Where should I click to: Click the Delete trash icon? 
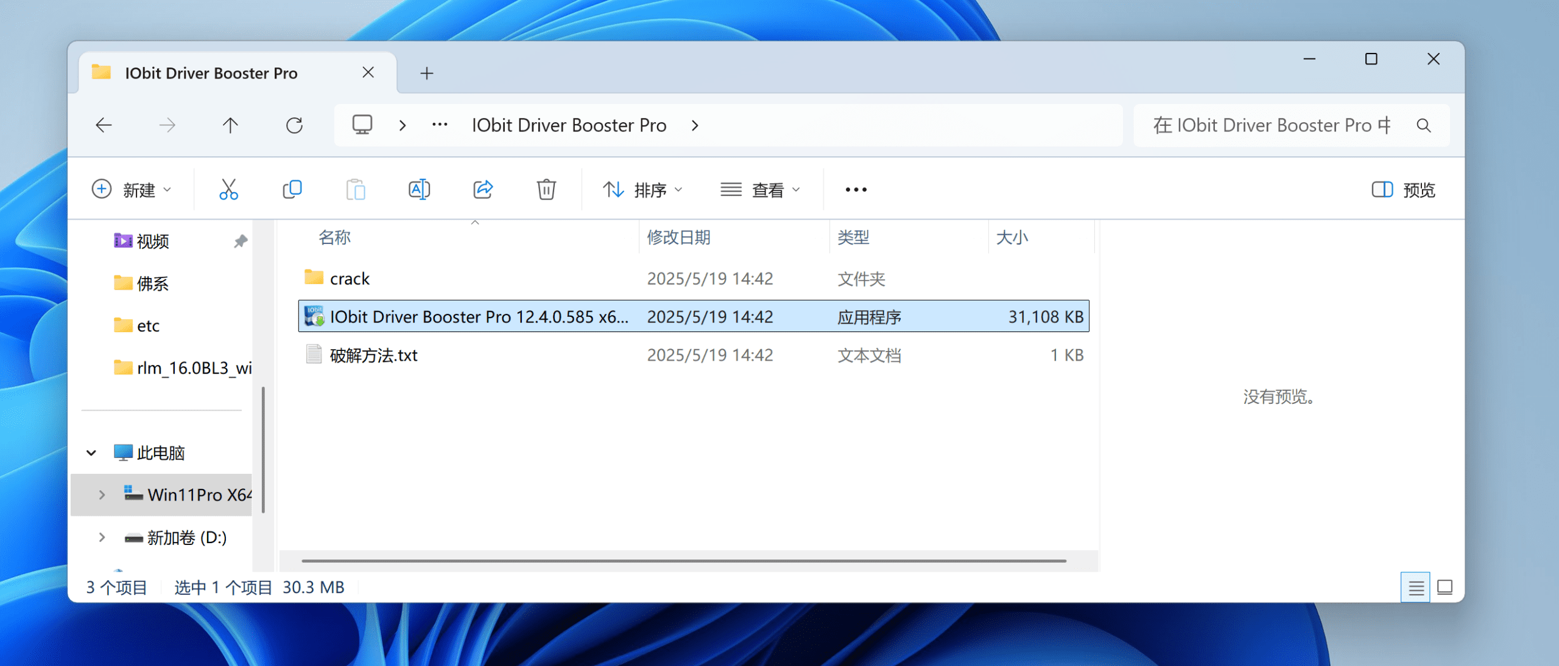coord(546,190)
